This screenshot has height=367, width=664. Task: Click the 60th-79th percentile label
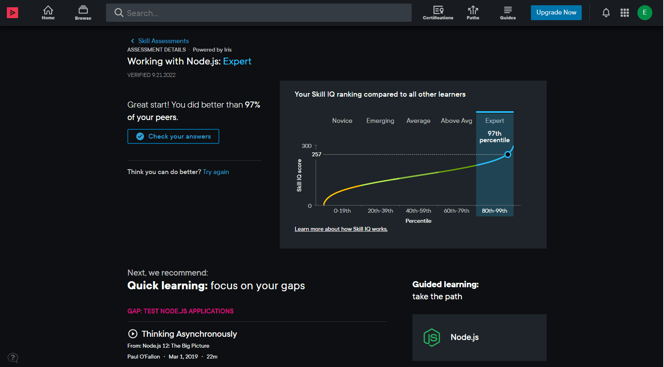pos(456,211)
